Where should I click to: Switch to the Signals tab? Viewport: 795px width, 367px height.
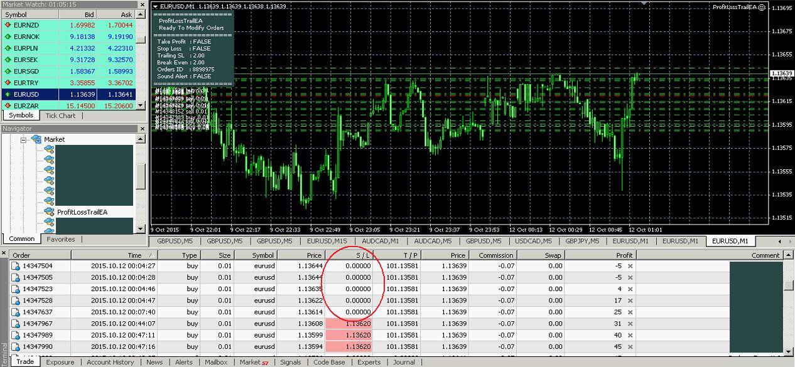[x=291, y=362]
